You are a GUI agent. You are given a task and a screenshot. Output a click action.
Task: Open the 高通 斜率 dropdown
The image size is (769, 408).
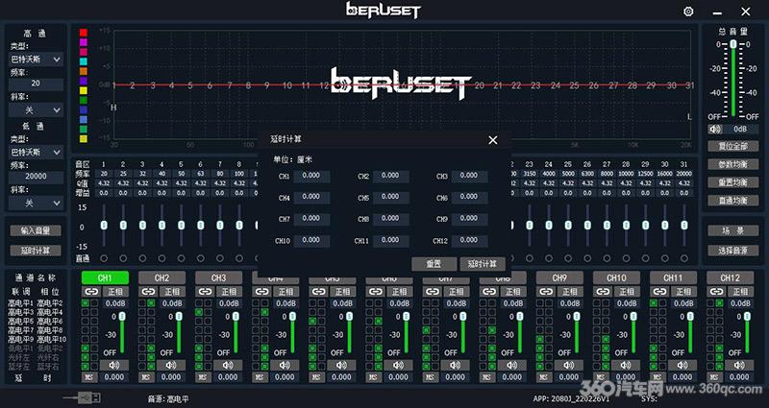[x=36, y=110]
